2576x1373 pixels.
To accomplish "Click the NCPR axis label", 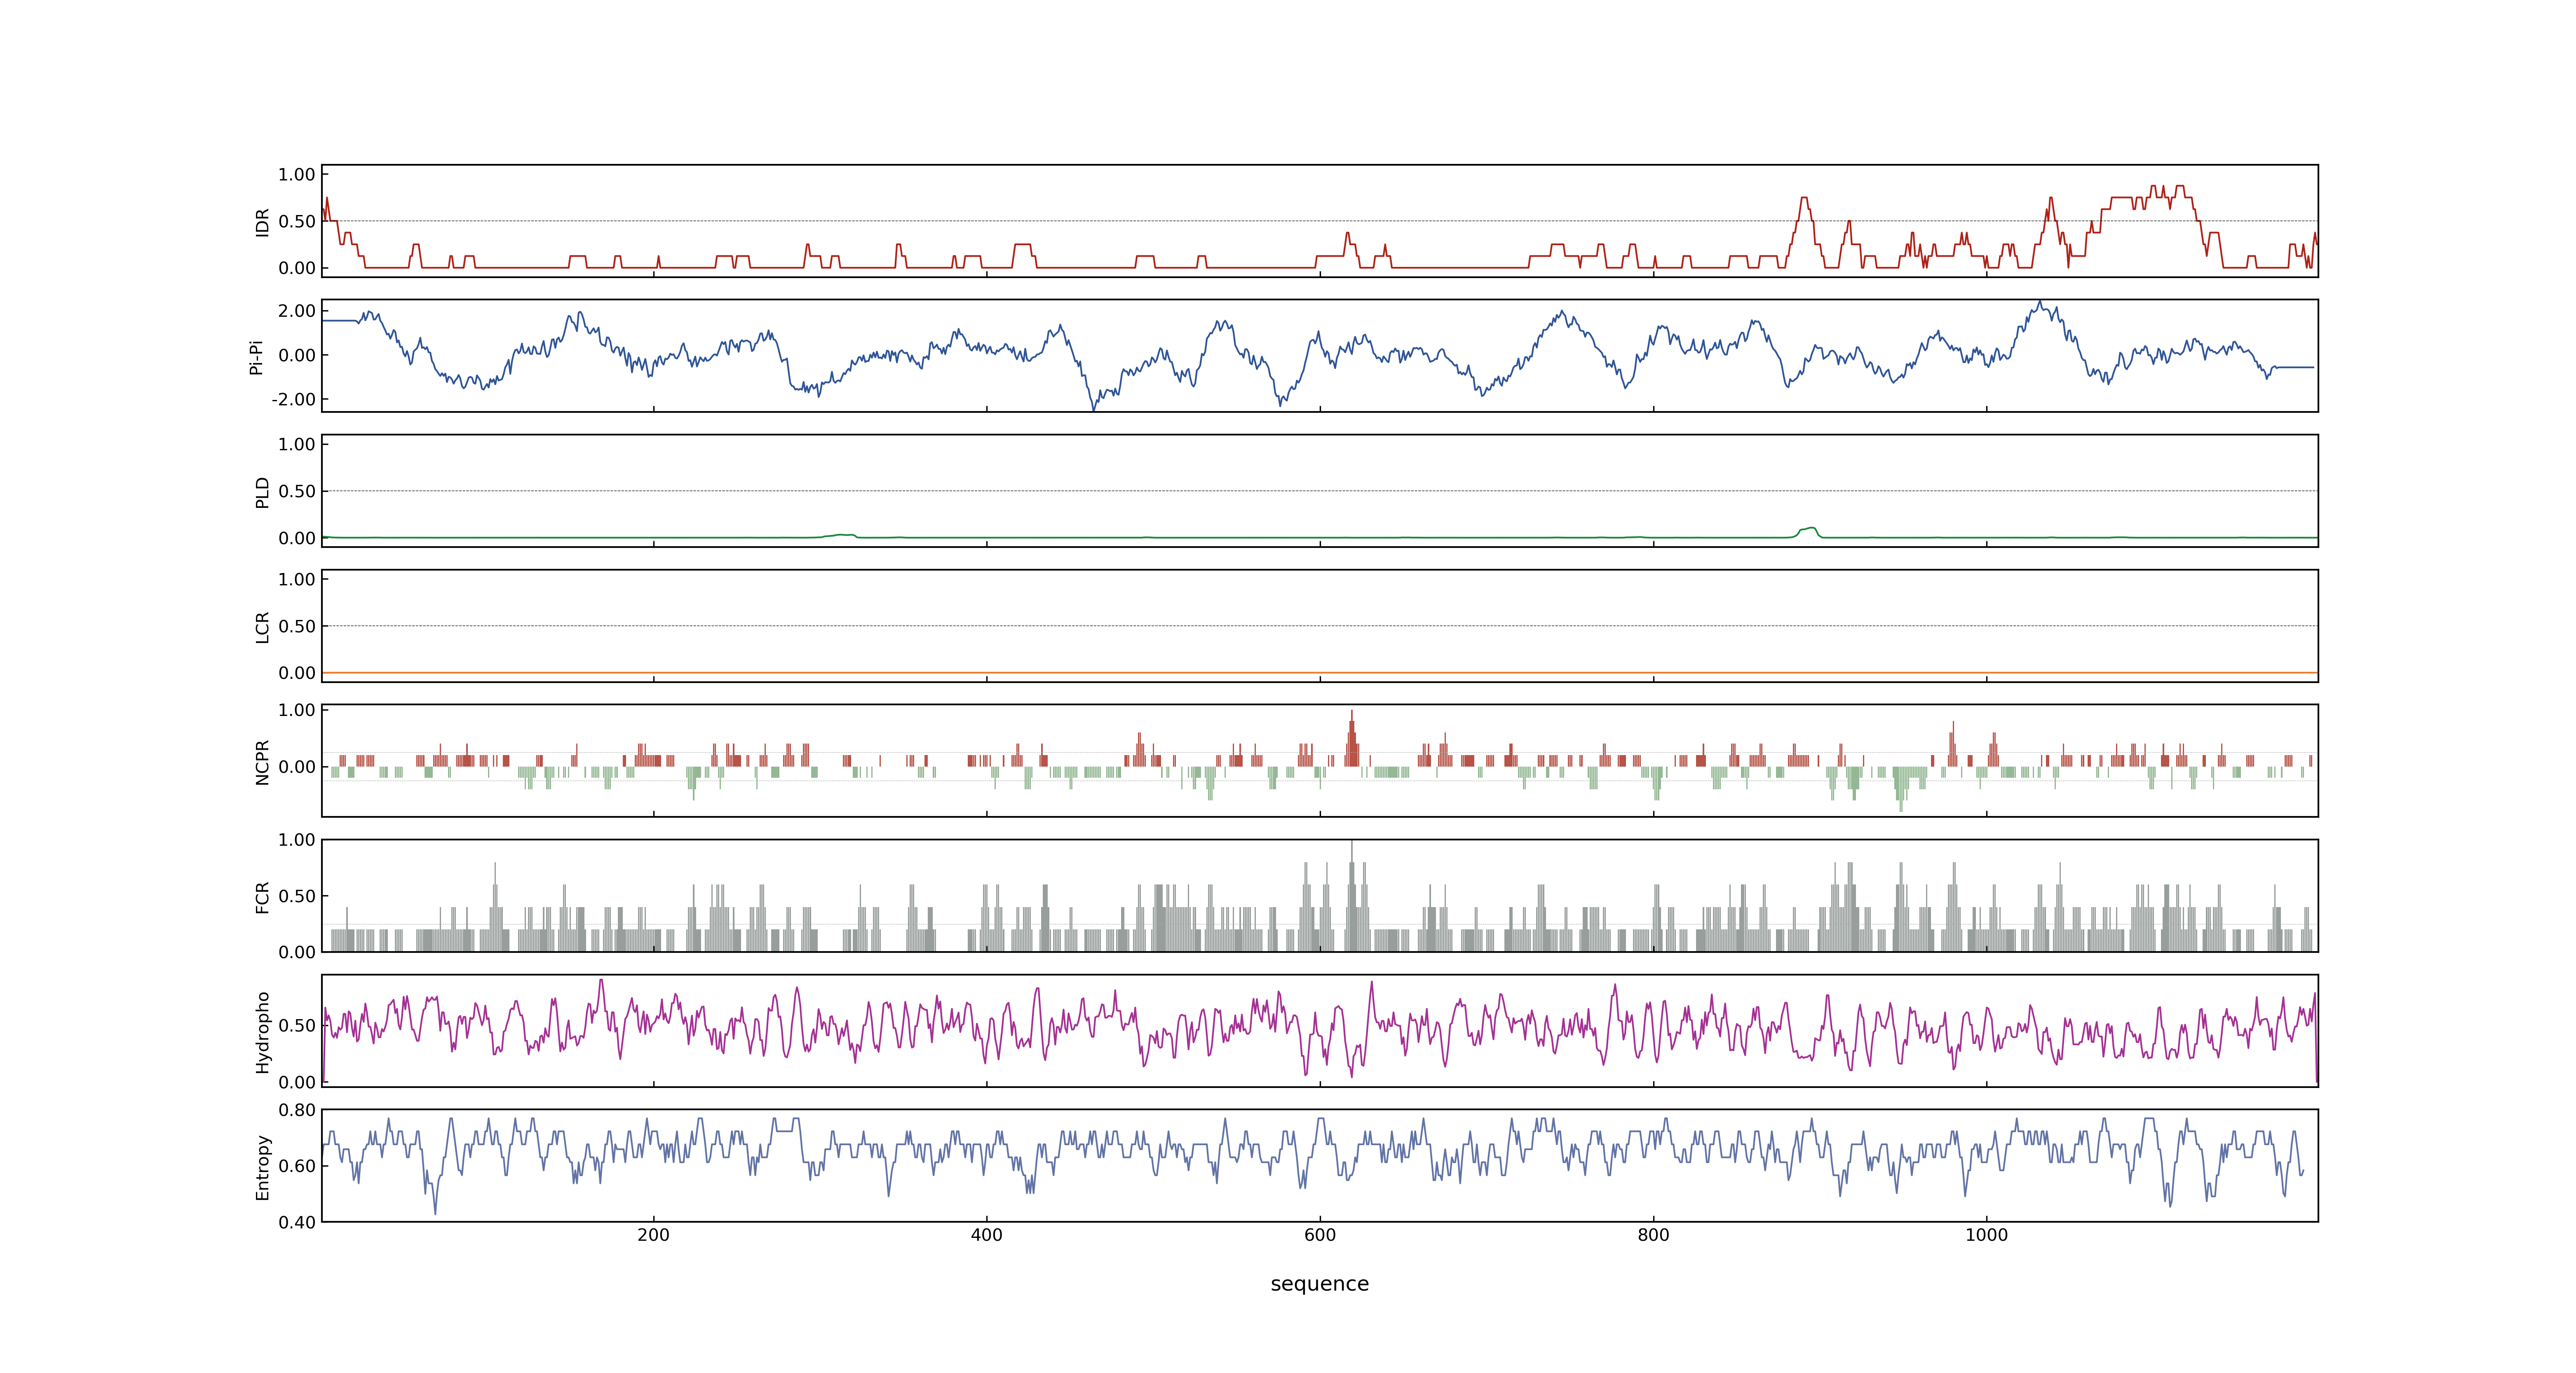I will tap(263, 761).
